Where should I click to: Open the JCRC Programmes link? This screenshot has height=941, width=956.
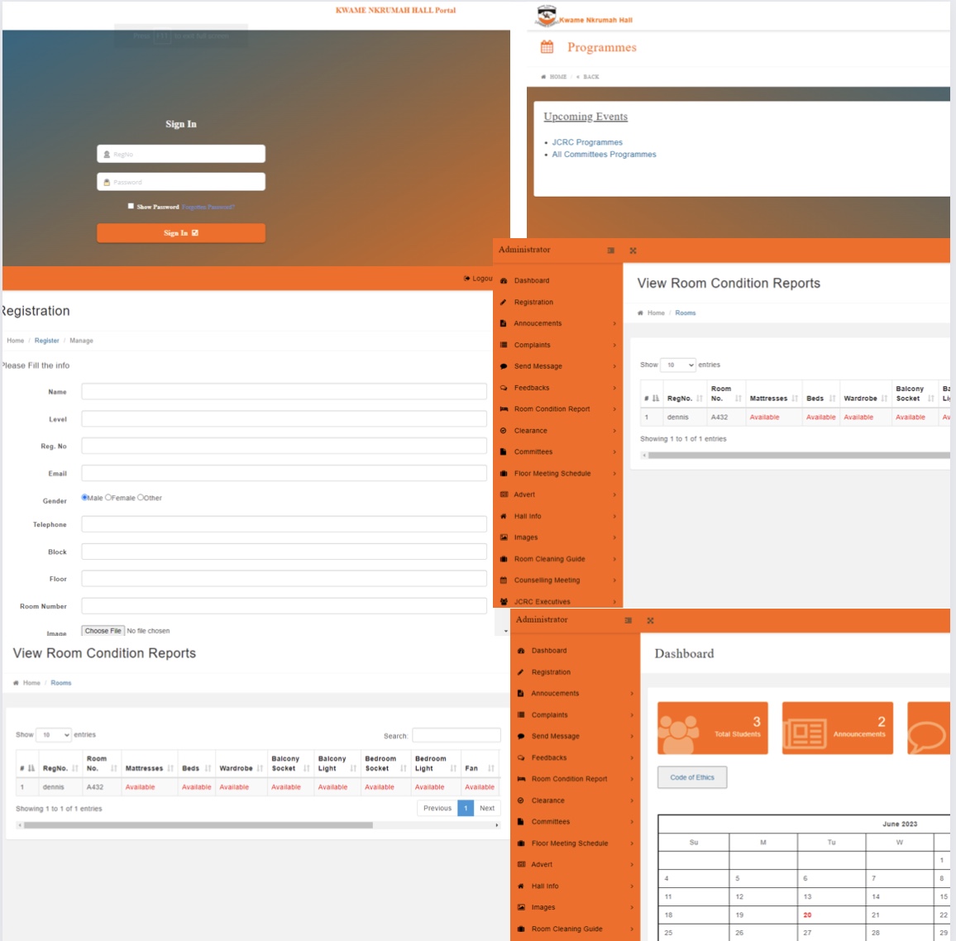coord(587,142)
